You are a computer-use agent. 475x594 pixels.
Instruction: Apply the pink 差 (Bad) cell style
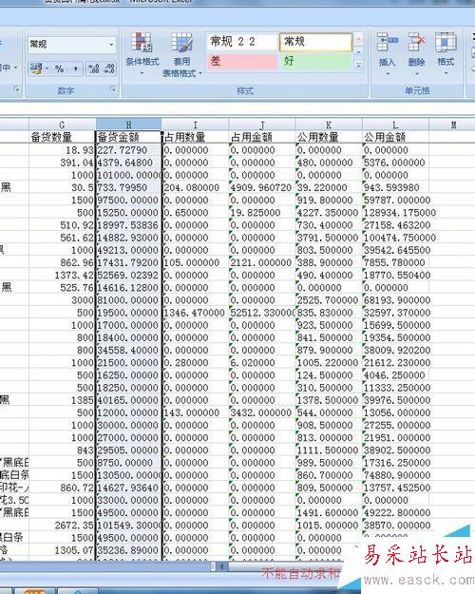(241, 61)
